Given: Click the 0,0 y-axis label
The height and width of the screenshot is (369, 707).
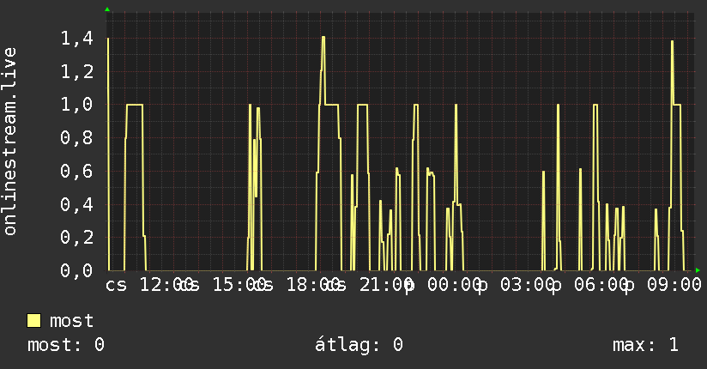Looking at the screenshot, I should 77,270.
